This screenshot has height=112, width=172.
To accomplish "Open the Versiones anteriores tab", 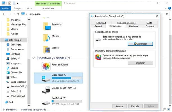I will pos(126,23).
